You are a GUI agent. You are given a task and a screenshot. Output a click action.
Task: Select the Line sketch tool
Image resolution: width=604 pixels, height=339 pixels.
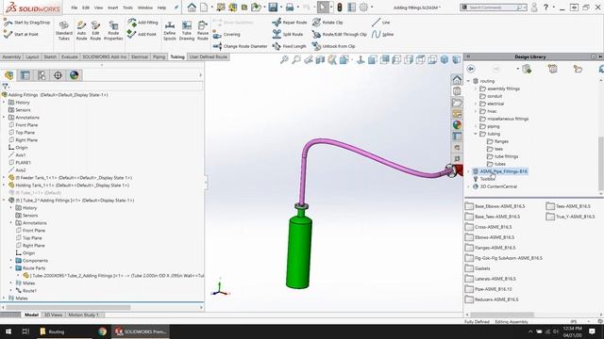pos(381,23)
